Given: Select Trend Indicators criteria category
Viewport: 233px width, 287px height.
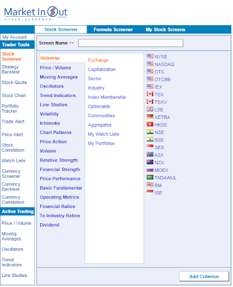Looking at the screenshot, I should [x=58, y=95].
